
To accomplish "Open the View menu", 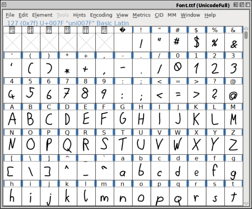I will pyautogui.click(x=122, y=15).
